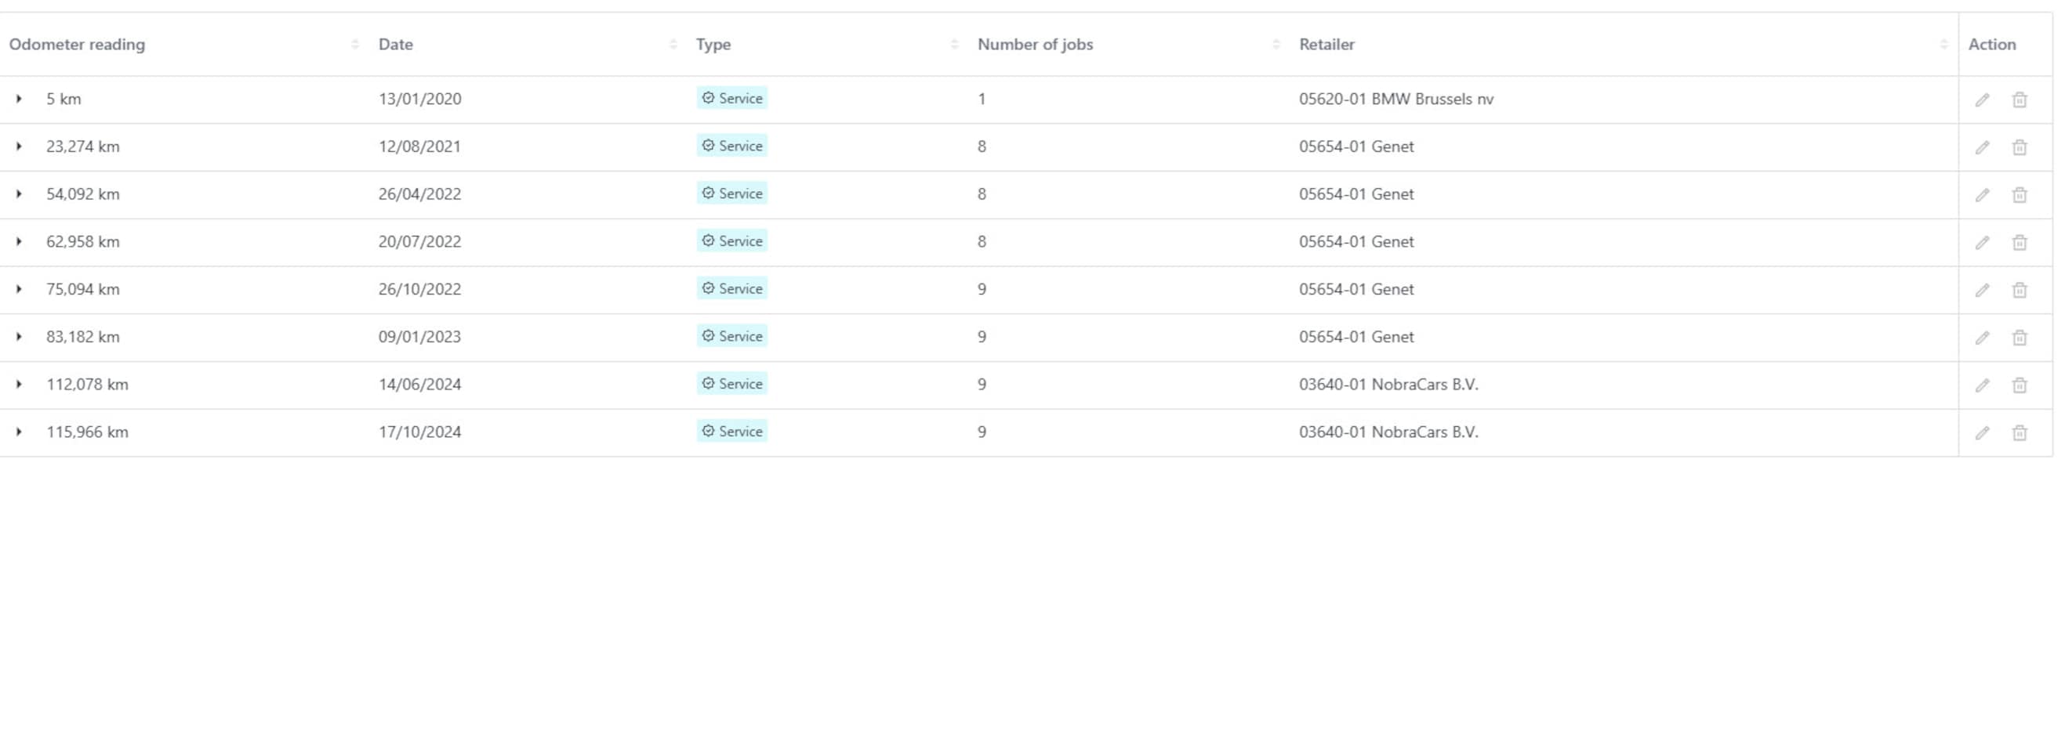
Task: Click retailer NobraCars B.V. dated 14/06/2024
Action: point(1388,385)
